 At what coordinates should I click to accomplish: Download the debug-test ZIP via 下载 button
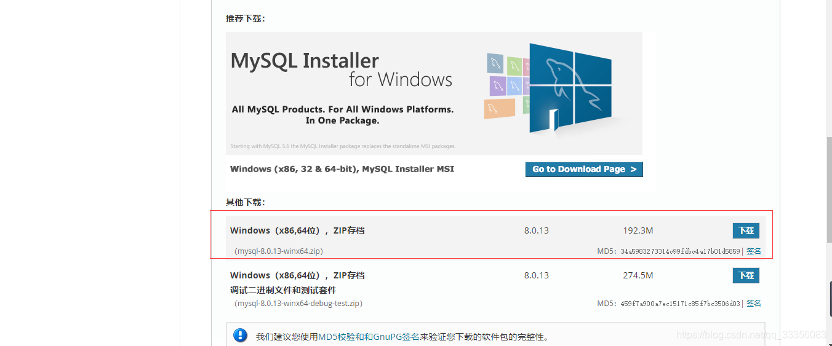[746, 275]
